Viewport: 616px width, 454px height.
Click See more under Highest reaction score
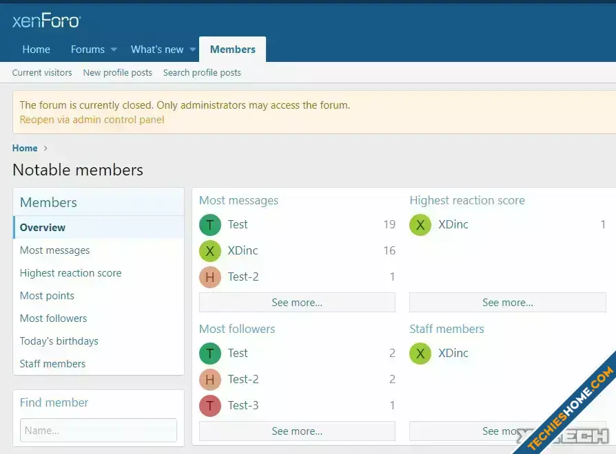(x=507, y=303)
